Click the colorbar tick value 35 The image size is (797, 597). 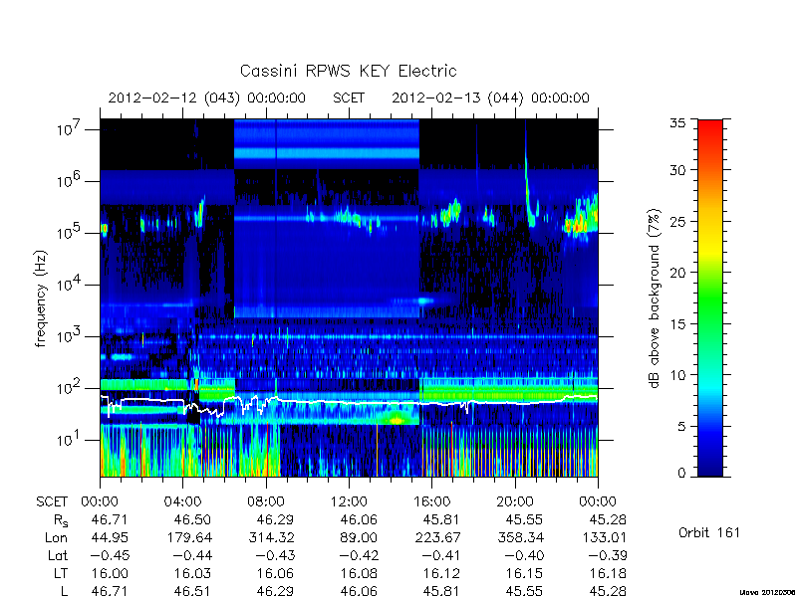[677, 123]
